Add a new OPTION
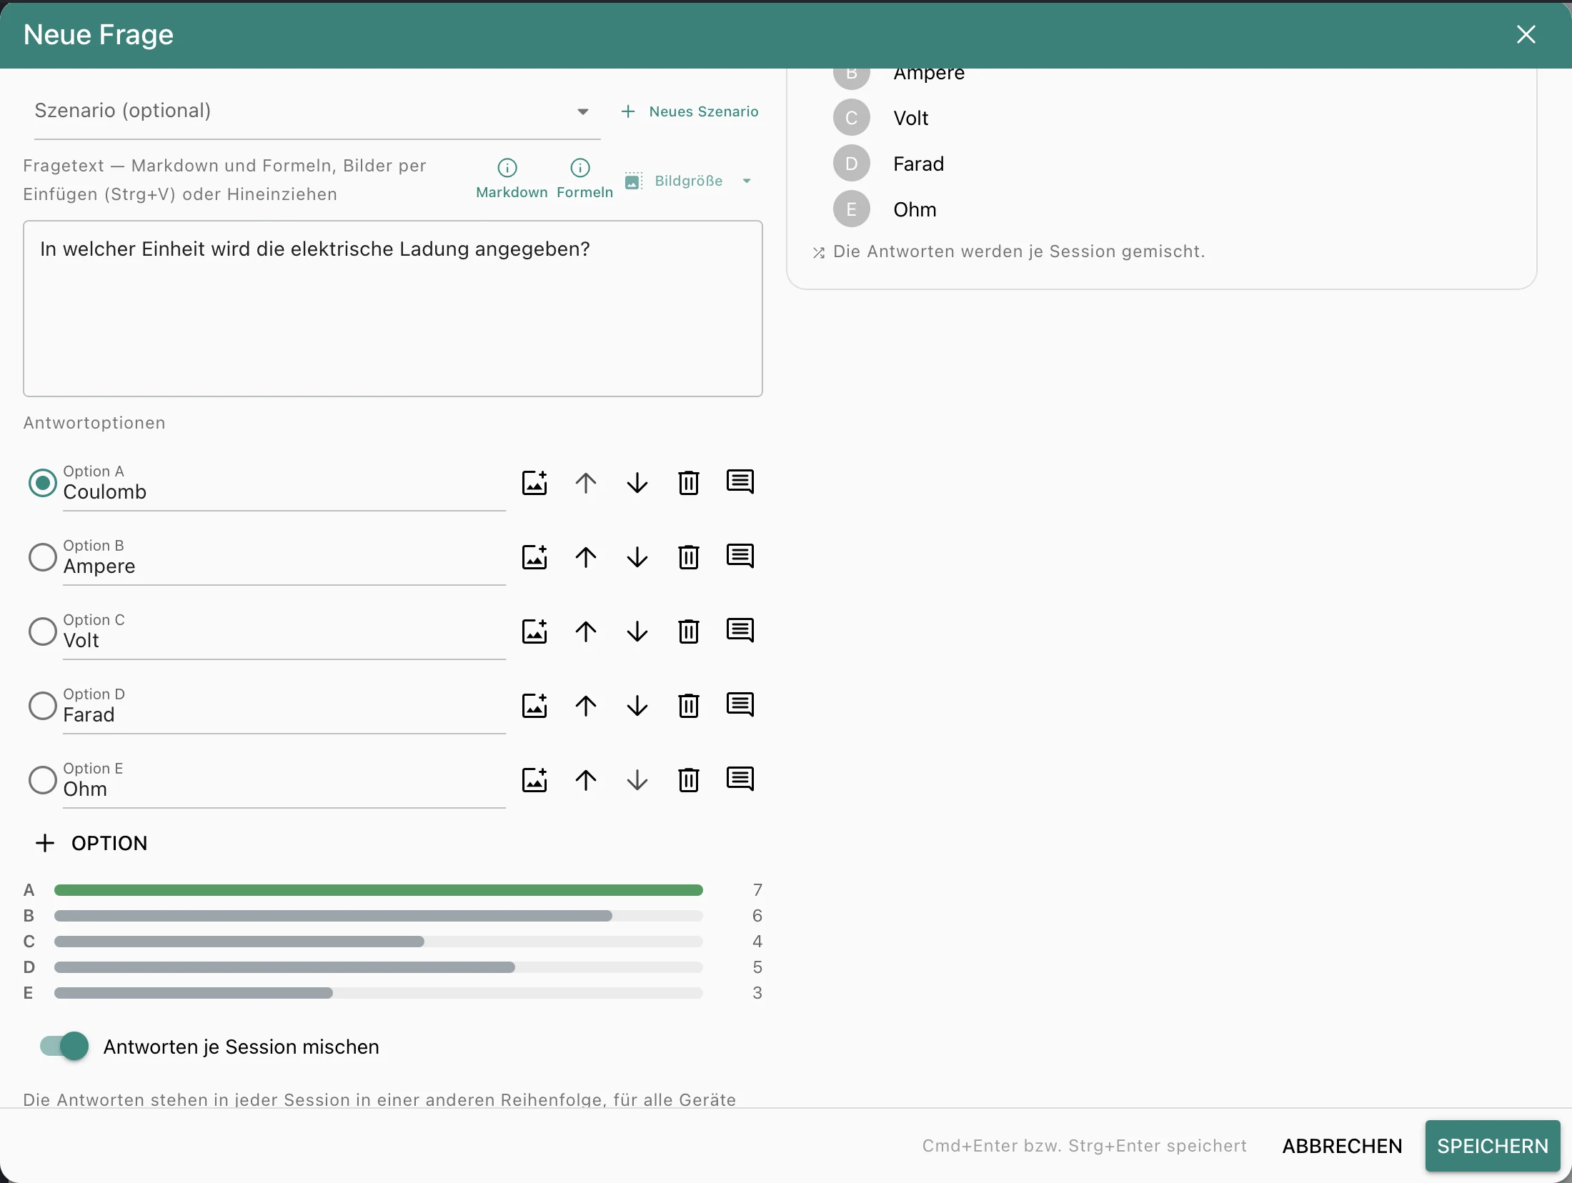Viewport: 1572px width, 1183px height. (x=91, y=843)
